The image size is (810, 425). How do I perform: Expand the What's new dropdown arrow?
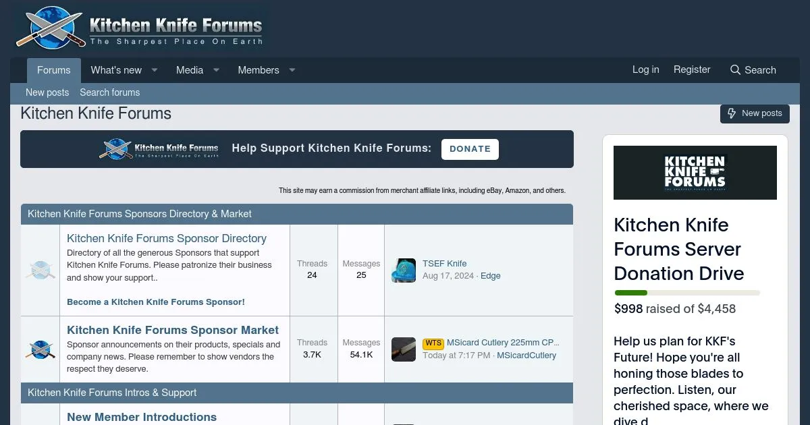[x=154, y=70]
